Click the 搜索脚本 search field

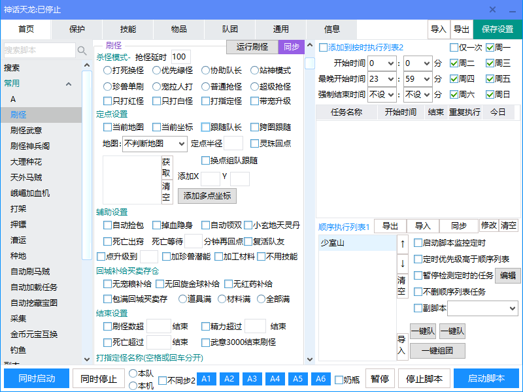(x=40, y=50)
